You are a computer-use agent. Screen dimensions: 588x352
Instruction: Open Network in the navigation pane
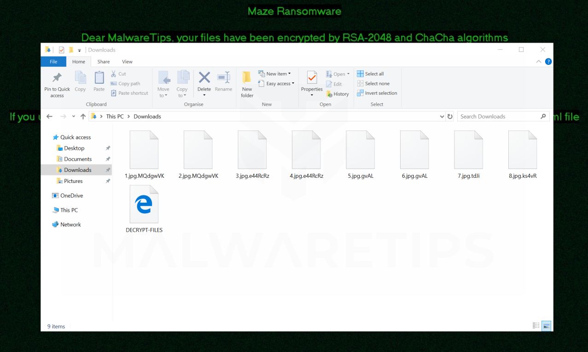click(66, 225)
